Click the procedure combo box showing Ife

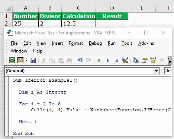point(168,71)
